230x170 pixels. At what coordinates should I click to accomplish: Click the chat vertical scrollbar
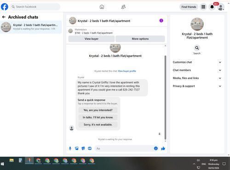coord(165,97)
